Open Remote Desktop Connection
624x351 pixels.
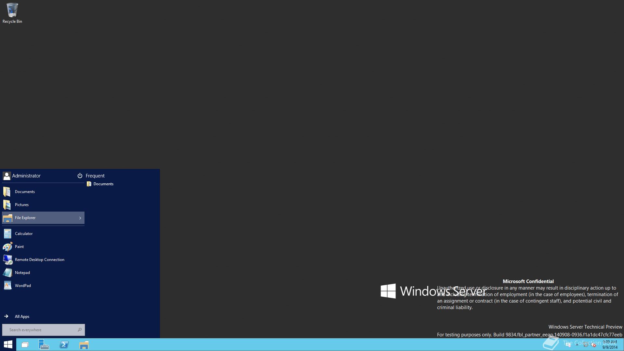(43, 260)
